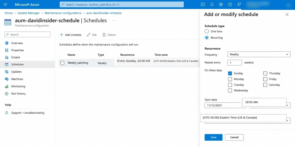Click the Properties icon in sidebar
This screenshot has height=147, width=295.
click(7, 50)
